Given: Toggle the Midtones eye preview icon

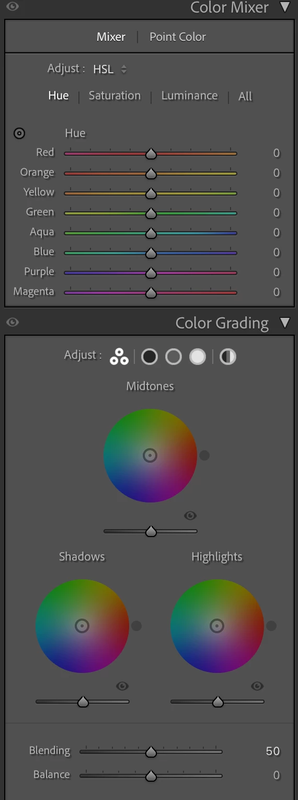Looking at the screenshot, I should [x=190, y=516].
